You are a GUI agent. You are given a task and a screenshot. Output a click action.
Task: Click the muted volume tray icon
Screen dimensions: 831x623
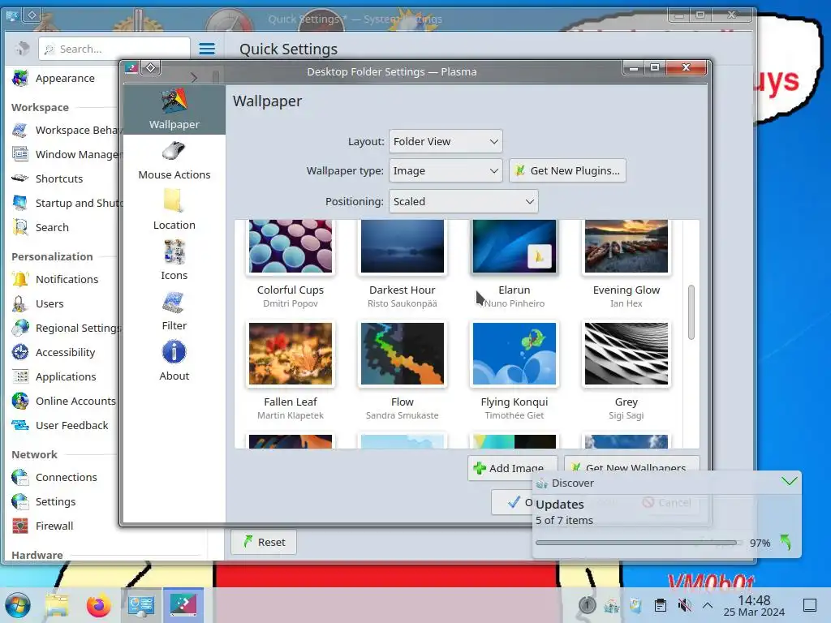pyautogui.click(x=684, y=605)
